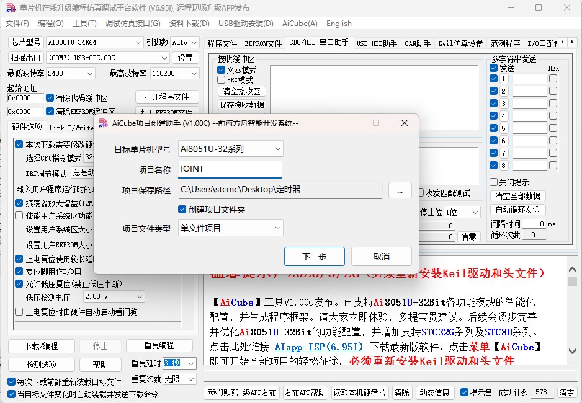
Task: Open 最低波特率 2400 dropdown
Action: coord(71,73)
